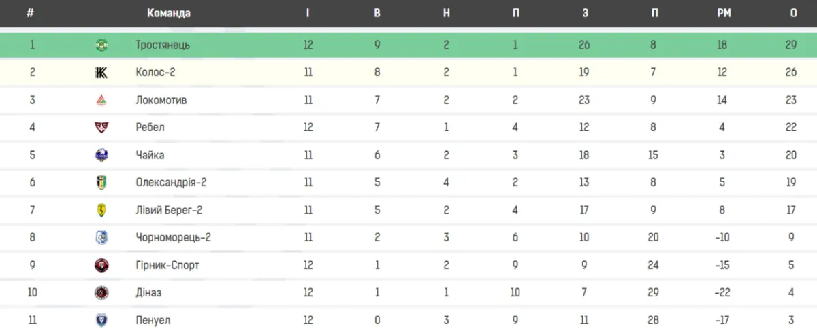The image size is (817, 333).
Task: Open the Гірник-Спорт team link
Action: [167, 265]
